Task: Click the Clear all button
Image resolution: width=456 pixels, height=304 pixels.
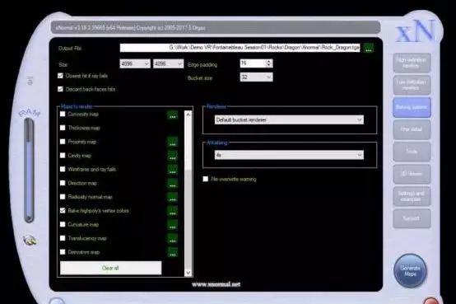Action: [x=110, y=268]
